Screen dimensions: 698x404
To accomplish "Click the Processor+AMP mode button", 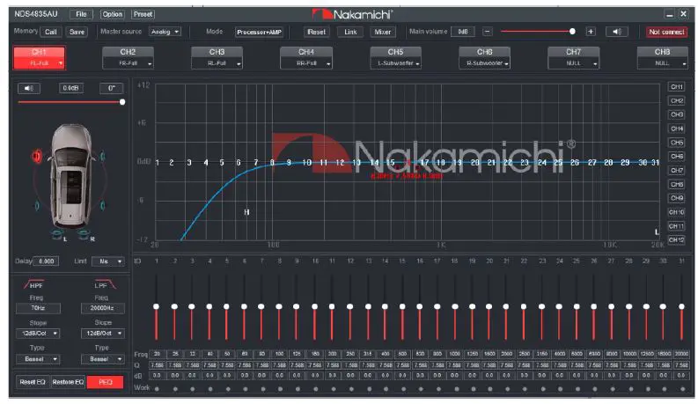I will point(259,32).
